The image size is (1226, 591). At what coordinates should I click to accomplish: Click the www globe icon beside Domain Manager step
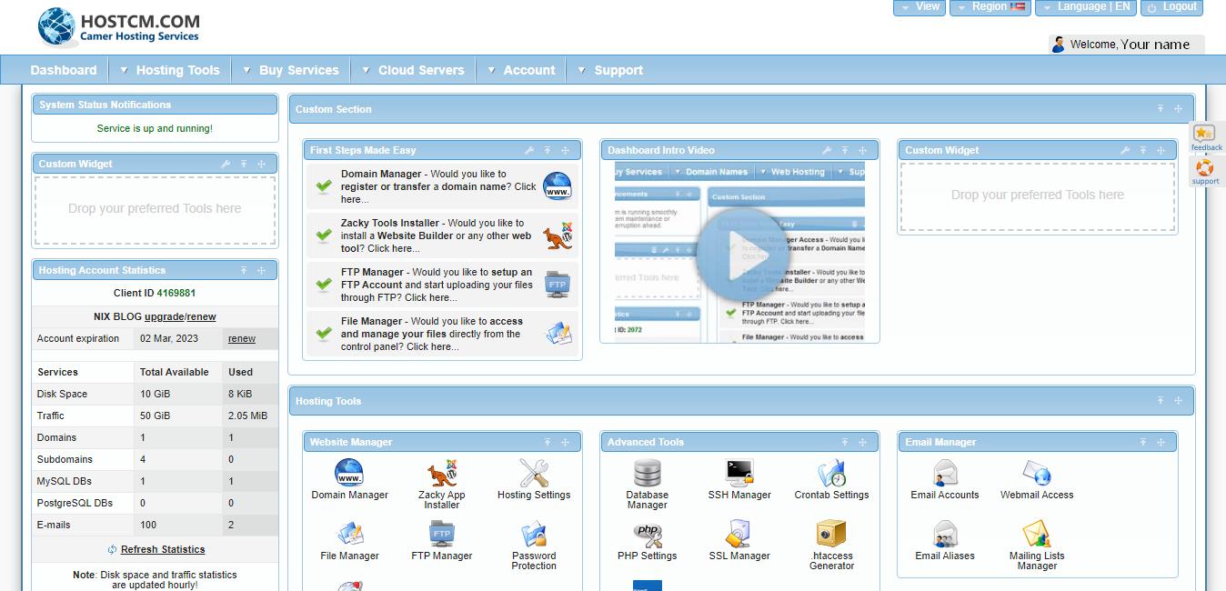tap(558, 186)
